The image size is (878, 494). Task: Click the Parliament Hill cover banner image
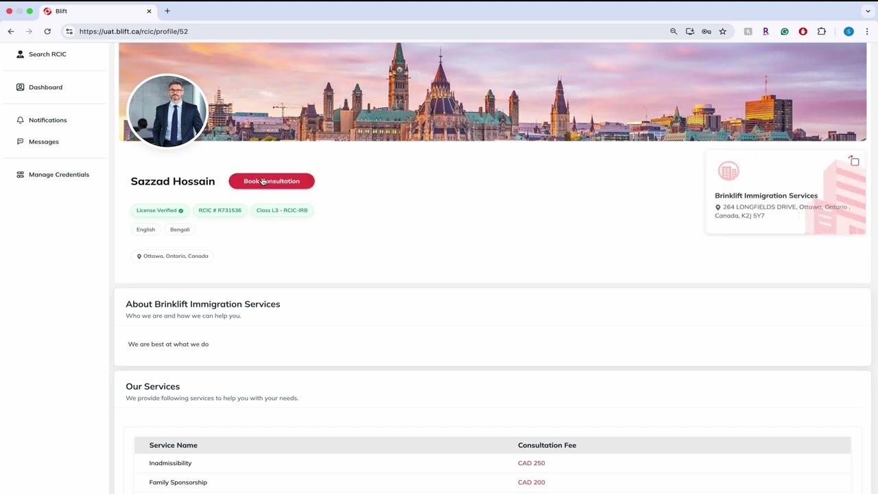click(x=493, y=92)
